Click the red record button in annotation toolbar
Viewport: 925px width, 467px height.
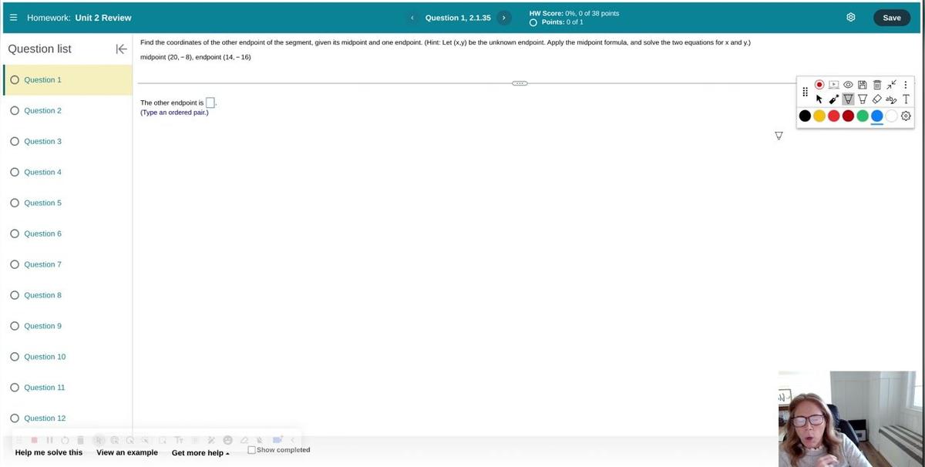pyautogui.click(x=819, y=85)
